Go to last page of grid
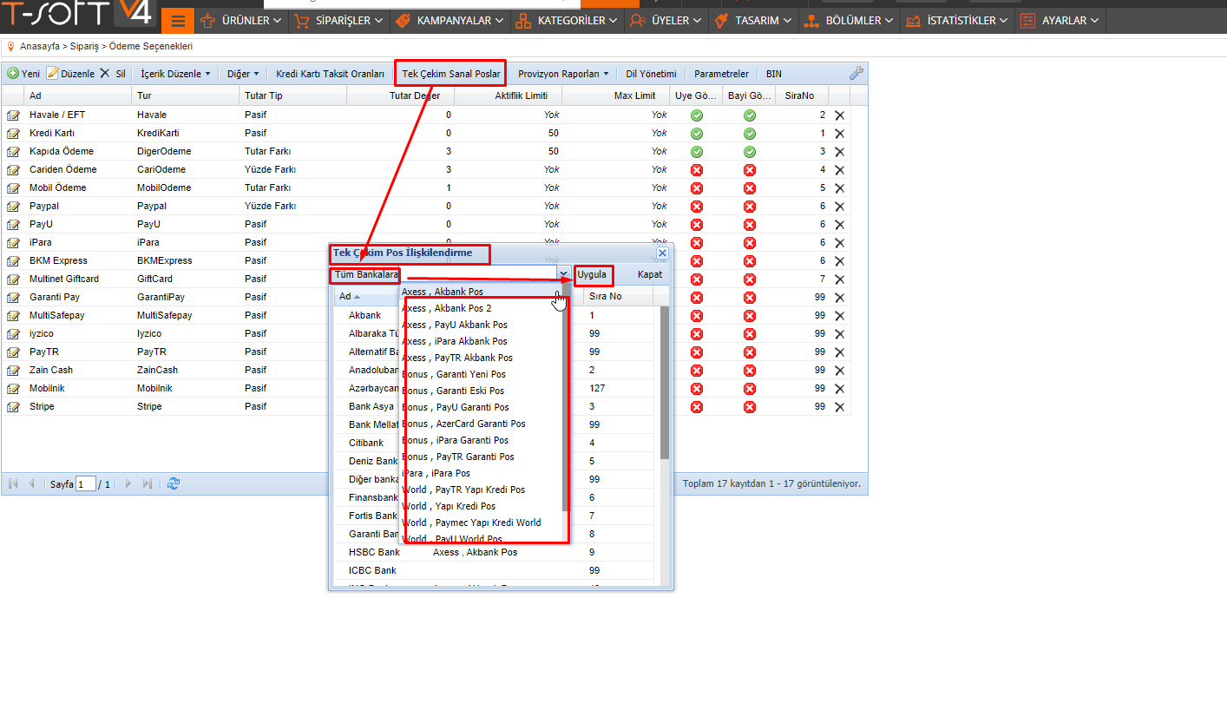This screenshot has height=710, width=1227. [147, 483]
